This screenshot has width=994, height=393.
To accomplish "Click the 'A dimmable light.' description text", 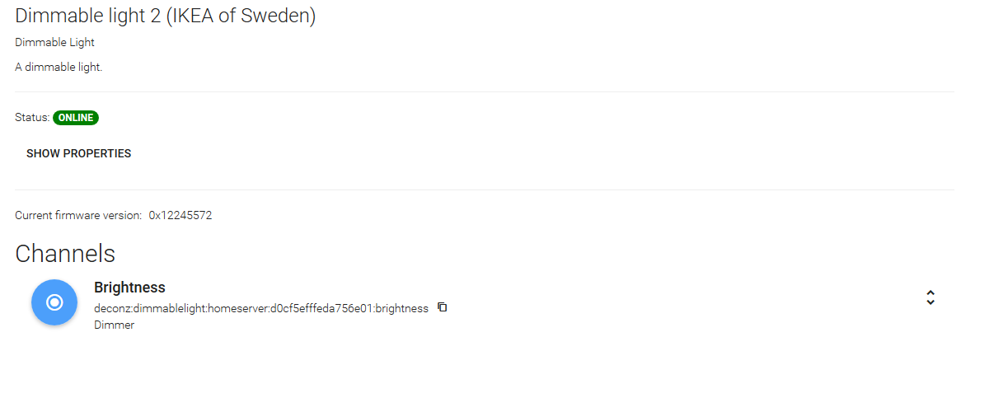I will [59, 67].
